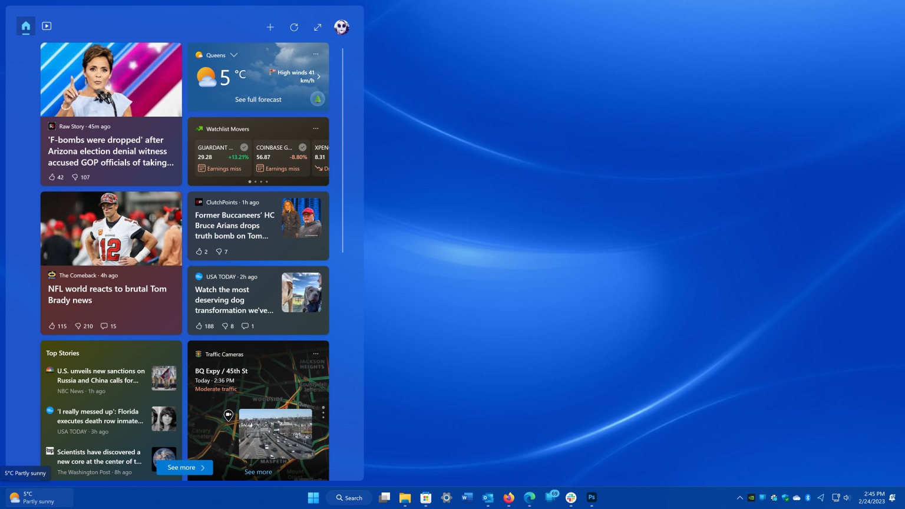Open volume control in system tray
This screenshot has height=509, width=905.
coord(847,498)
